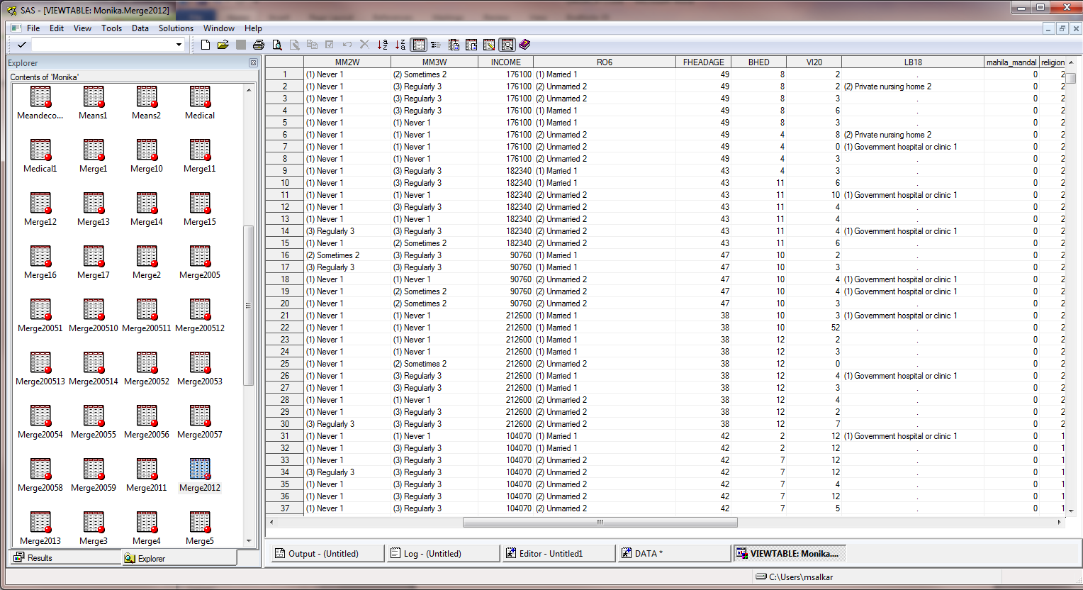This screenshot has height=590, width=1083.
Task: Sort the column ascending (A-Z icon)
Action: coord(383,45)
